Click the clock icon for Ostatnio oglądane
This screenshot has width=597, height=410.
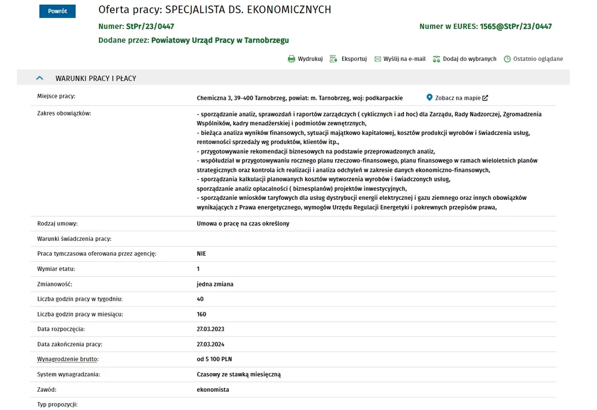[x=507, y=59]
